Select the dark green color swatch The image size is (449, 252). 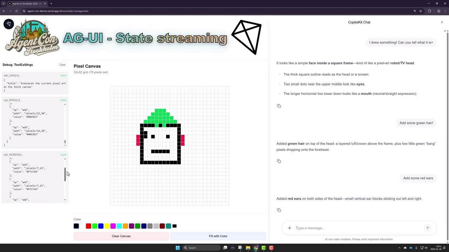click(138, 226)
